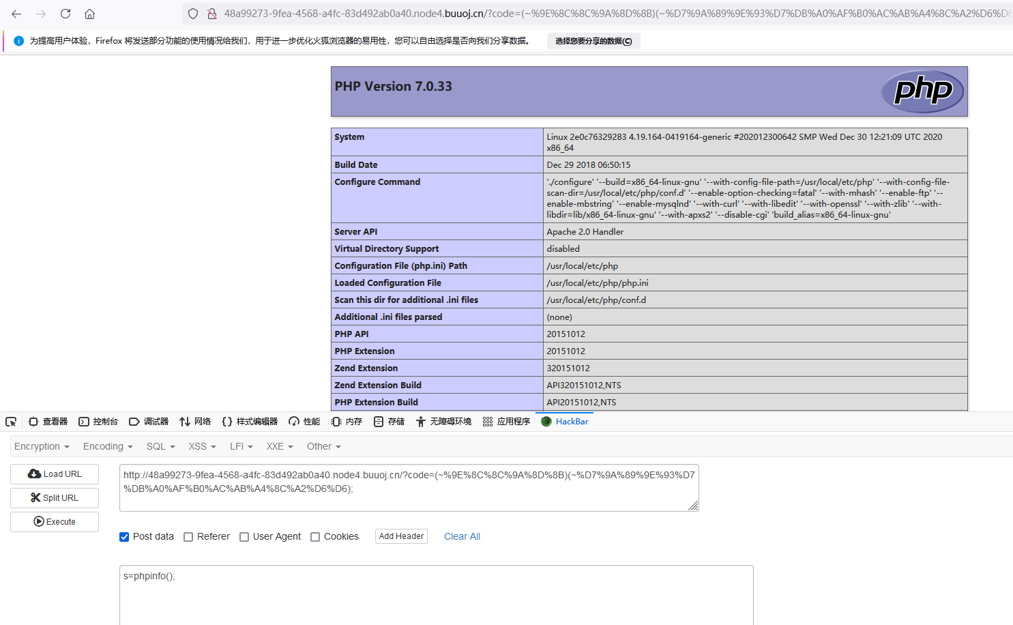This screenshot has width=1013, height=625.
Task: Click the Add Header button
Action: tap(401, 536)
